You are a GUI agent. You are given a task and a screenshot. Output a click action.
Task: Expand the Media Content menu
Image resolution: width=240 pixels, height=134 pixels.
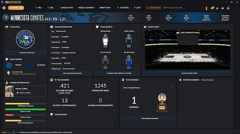tap(87, 8)
